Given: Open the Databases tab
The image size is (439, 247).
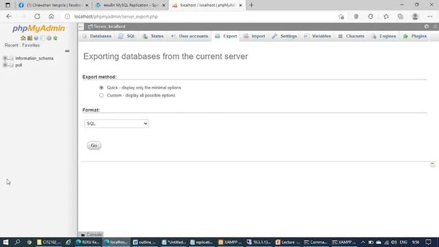Looking at the screenshot, I should (97, 36).
